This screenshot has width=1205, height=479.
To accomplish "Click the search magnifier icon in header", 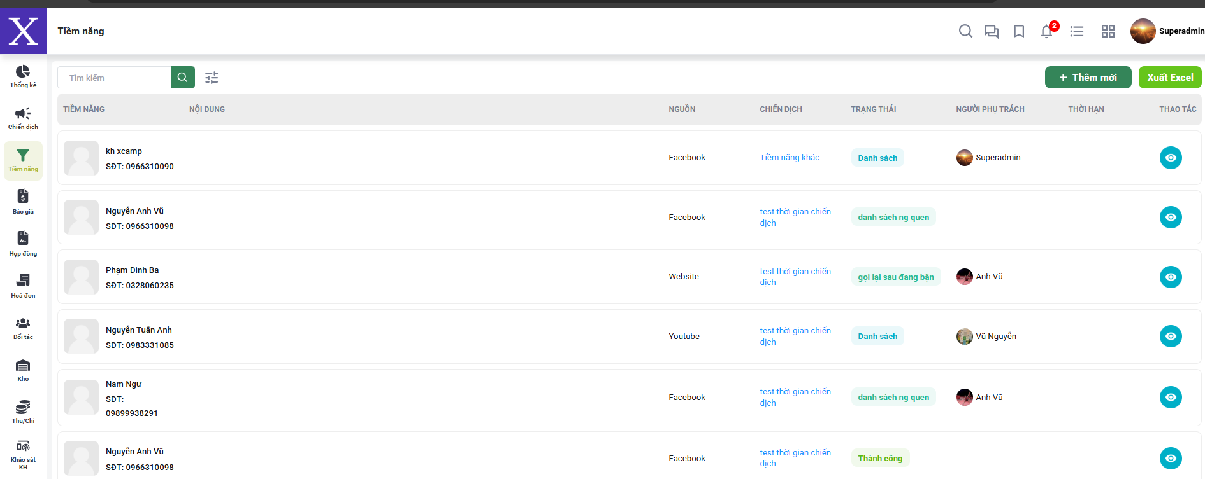I will click(965, 31).
